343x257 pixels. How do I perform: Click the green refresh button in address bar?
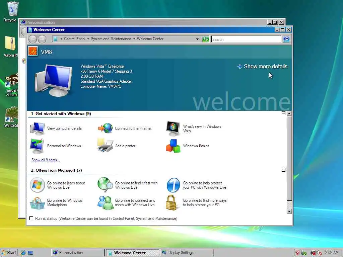(x=205, y=39)
